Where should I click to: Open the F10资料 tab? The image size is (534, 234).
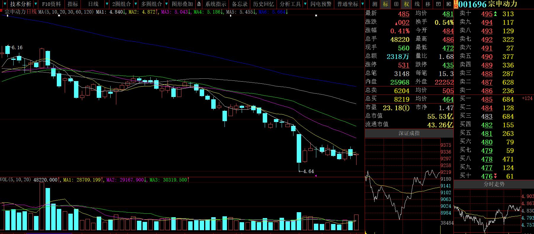tap(51, 4)
